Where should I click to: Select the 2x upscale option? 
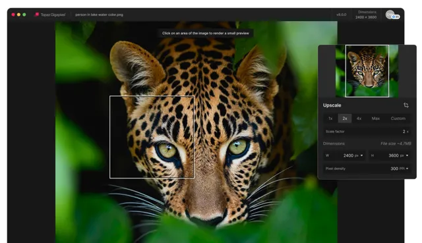[x=345, y=119]
